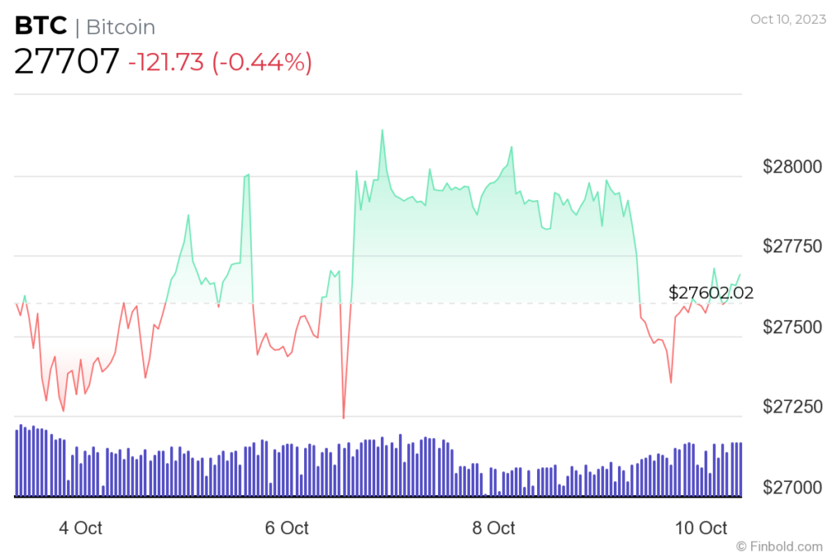Click the 8 Oct date label
This screenshot has width=837, height=558.
click(x=494, y=528)
